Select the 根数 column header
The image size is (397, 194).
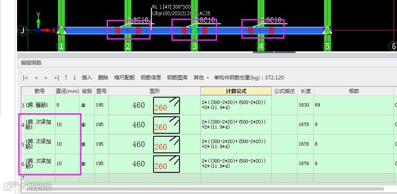pos(354,91)
